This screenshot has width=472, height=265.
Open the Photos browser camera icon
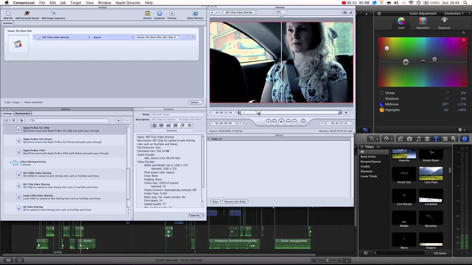pos(409,139)
